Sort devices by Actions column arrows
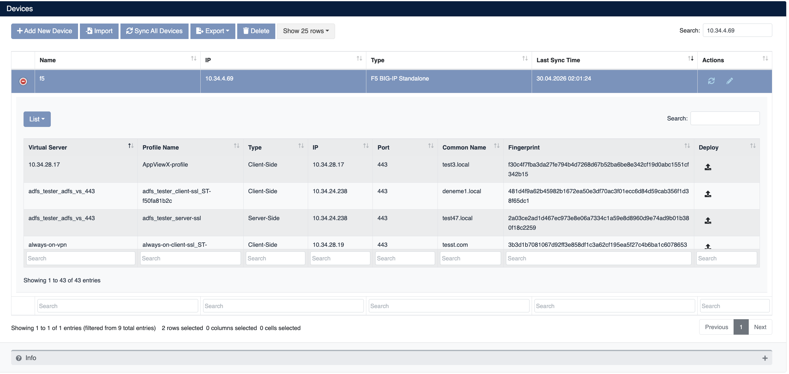Image resolution: width=789 pixels, height=374 pixels. (x=765, y=59)
